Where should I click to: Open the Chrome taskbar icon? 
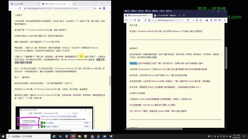[92, 136]
